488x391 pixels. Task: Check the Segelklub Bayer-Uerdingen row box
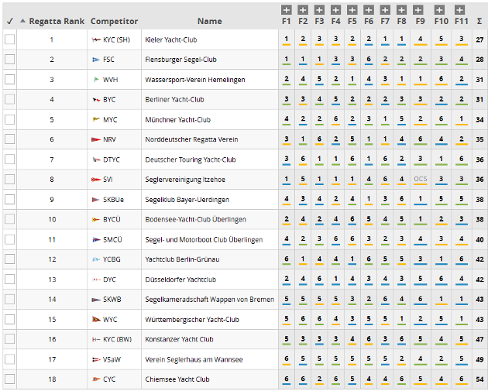point(9,200)
